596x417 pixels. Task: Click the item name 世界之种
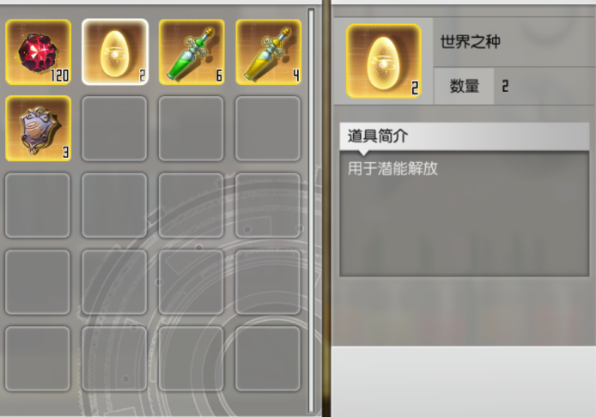[x=470, y=42]
